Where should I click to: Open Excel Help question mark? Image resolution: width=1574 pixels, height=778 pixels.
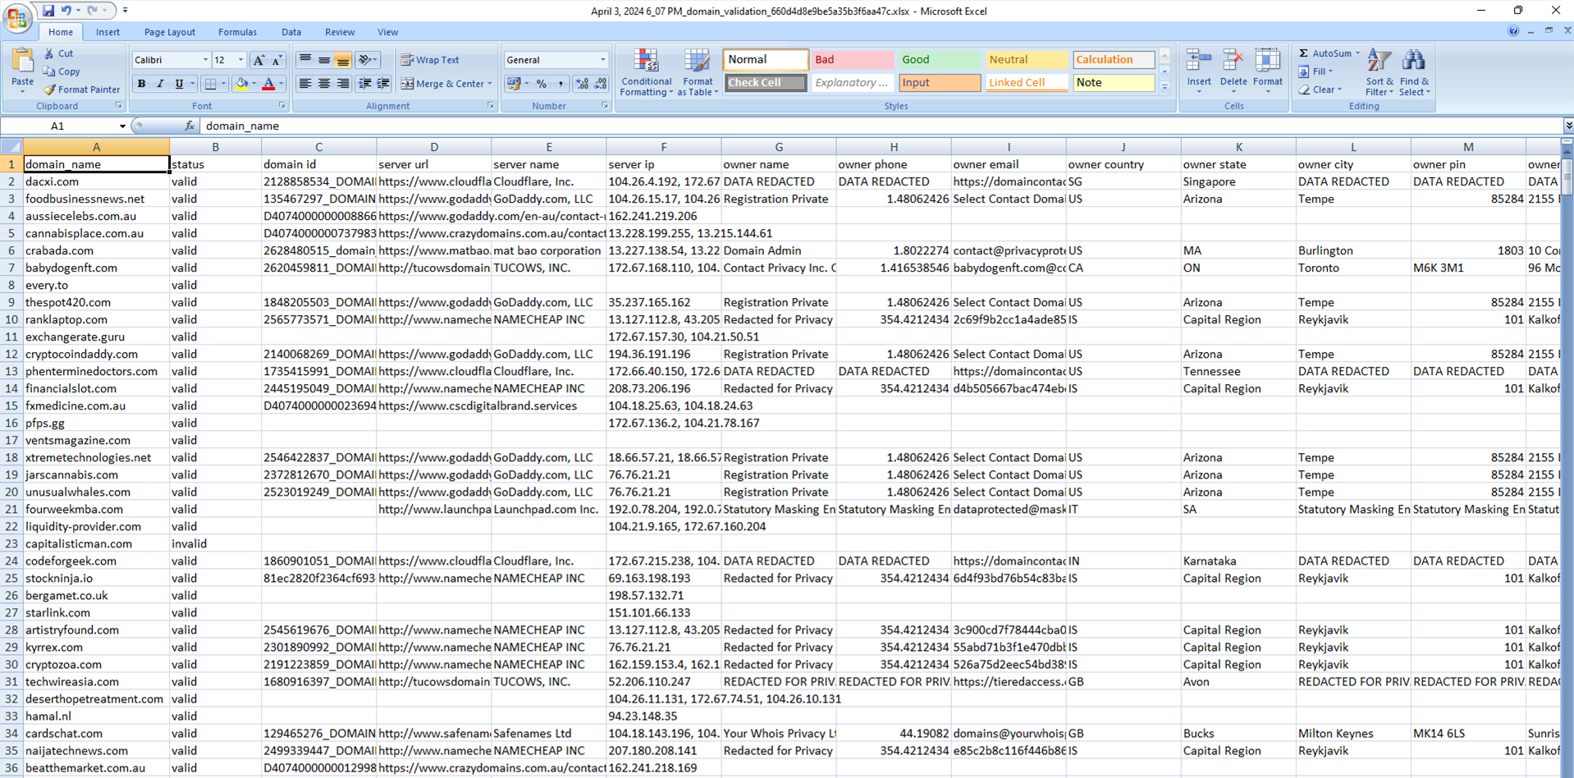(1513, 31)
